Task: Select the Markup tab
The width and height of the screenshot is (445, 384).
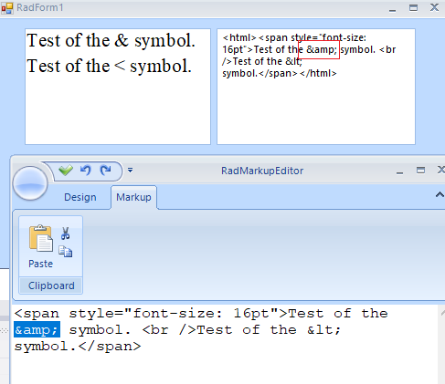Action: (133, 197)
